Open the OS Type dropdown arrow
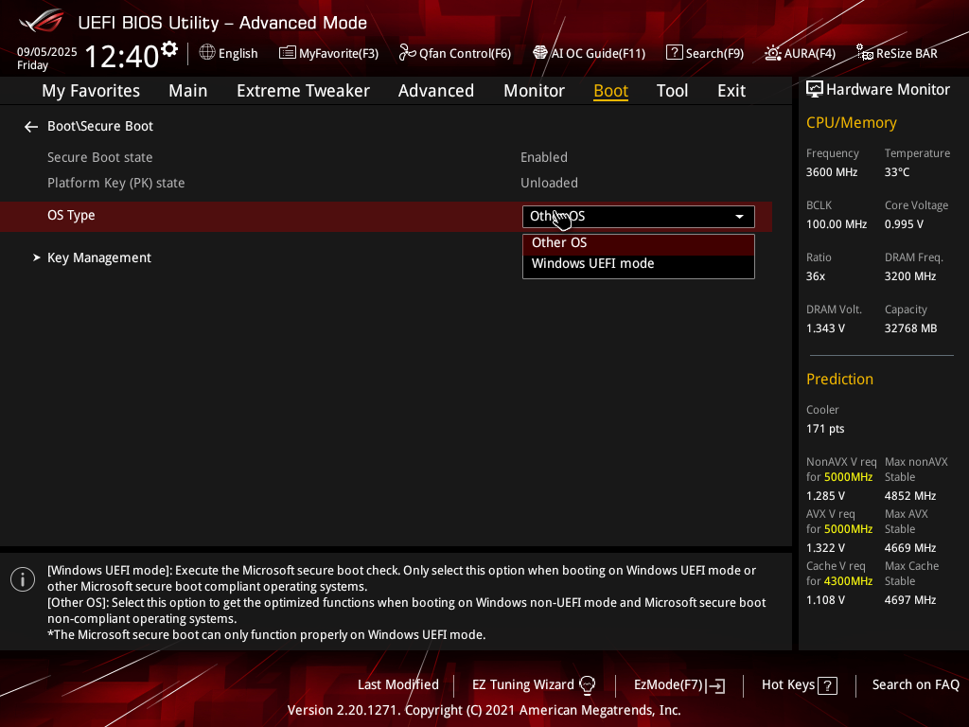This screenshot has width=969, height=727. coord(739,217)
